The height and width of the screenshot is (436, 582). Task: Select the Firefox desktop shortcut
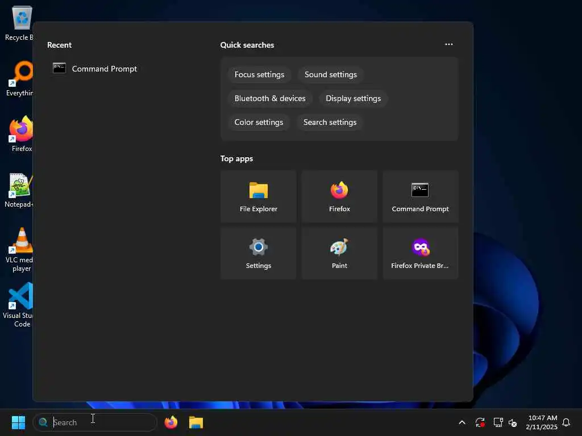21,134
